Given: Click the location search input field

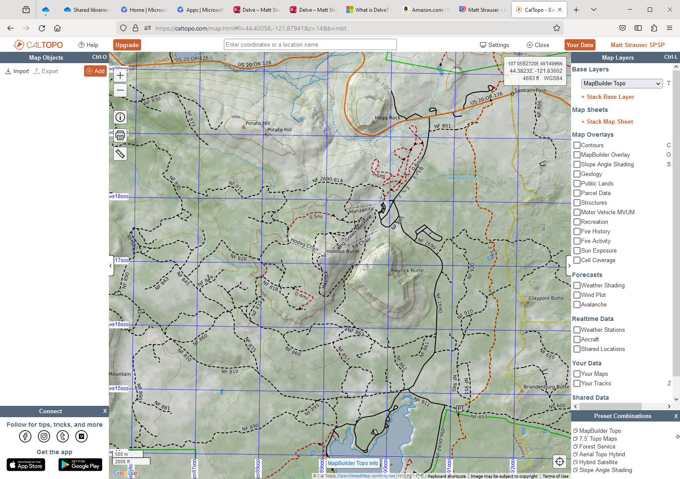Looking at the screenshot, I should [310, 44].
